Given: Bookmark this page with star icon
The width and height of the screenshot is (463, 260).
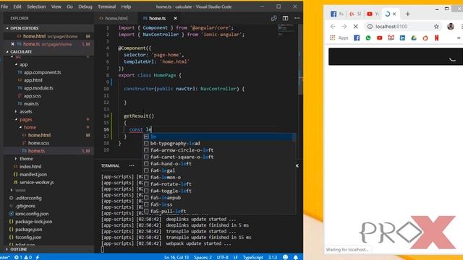Looking at the screenshot, I should (436, 27).
